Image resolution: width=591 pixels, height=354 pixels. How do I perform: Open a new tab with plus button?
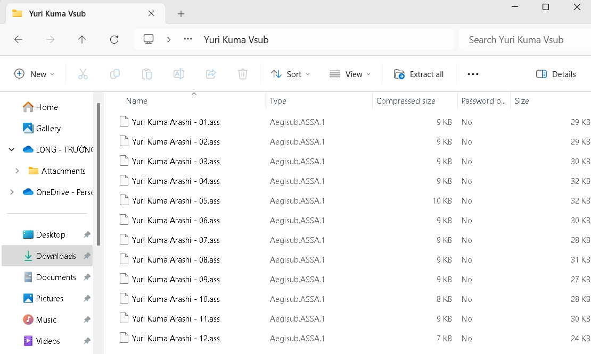[181, 14]
